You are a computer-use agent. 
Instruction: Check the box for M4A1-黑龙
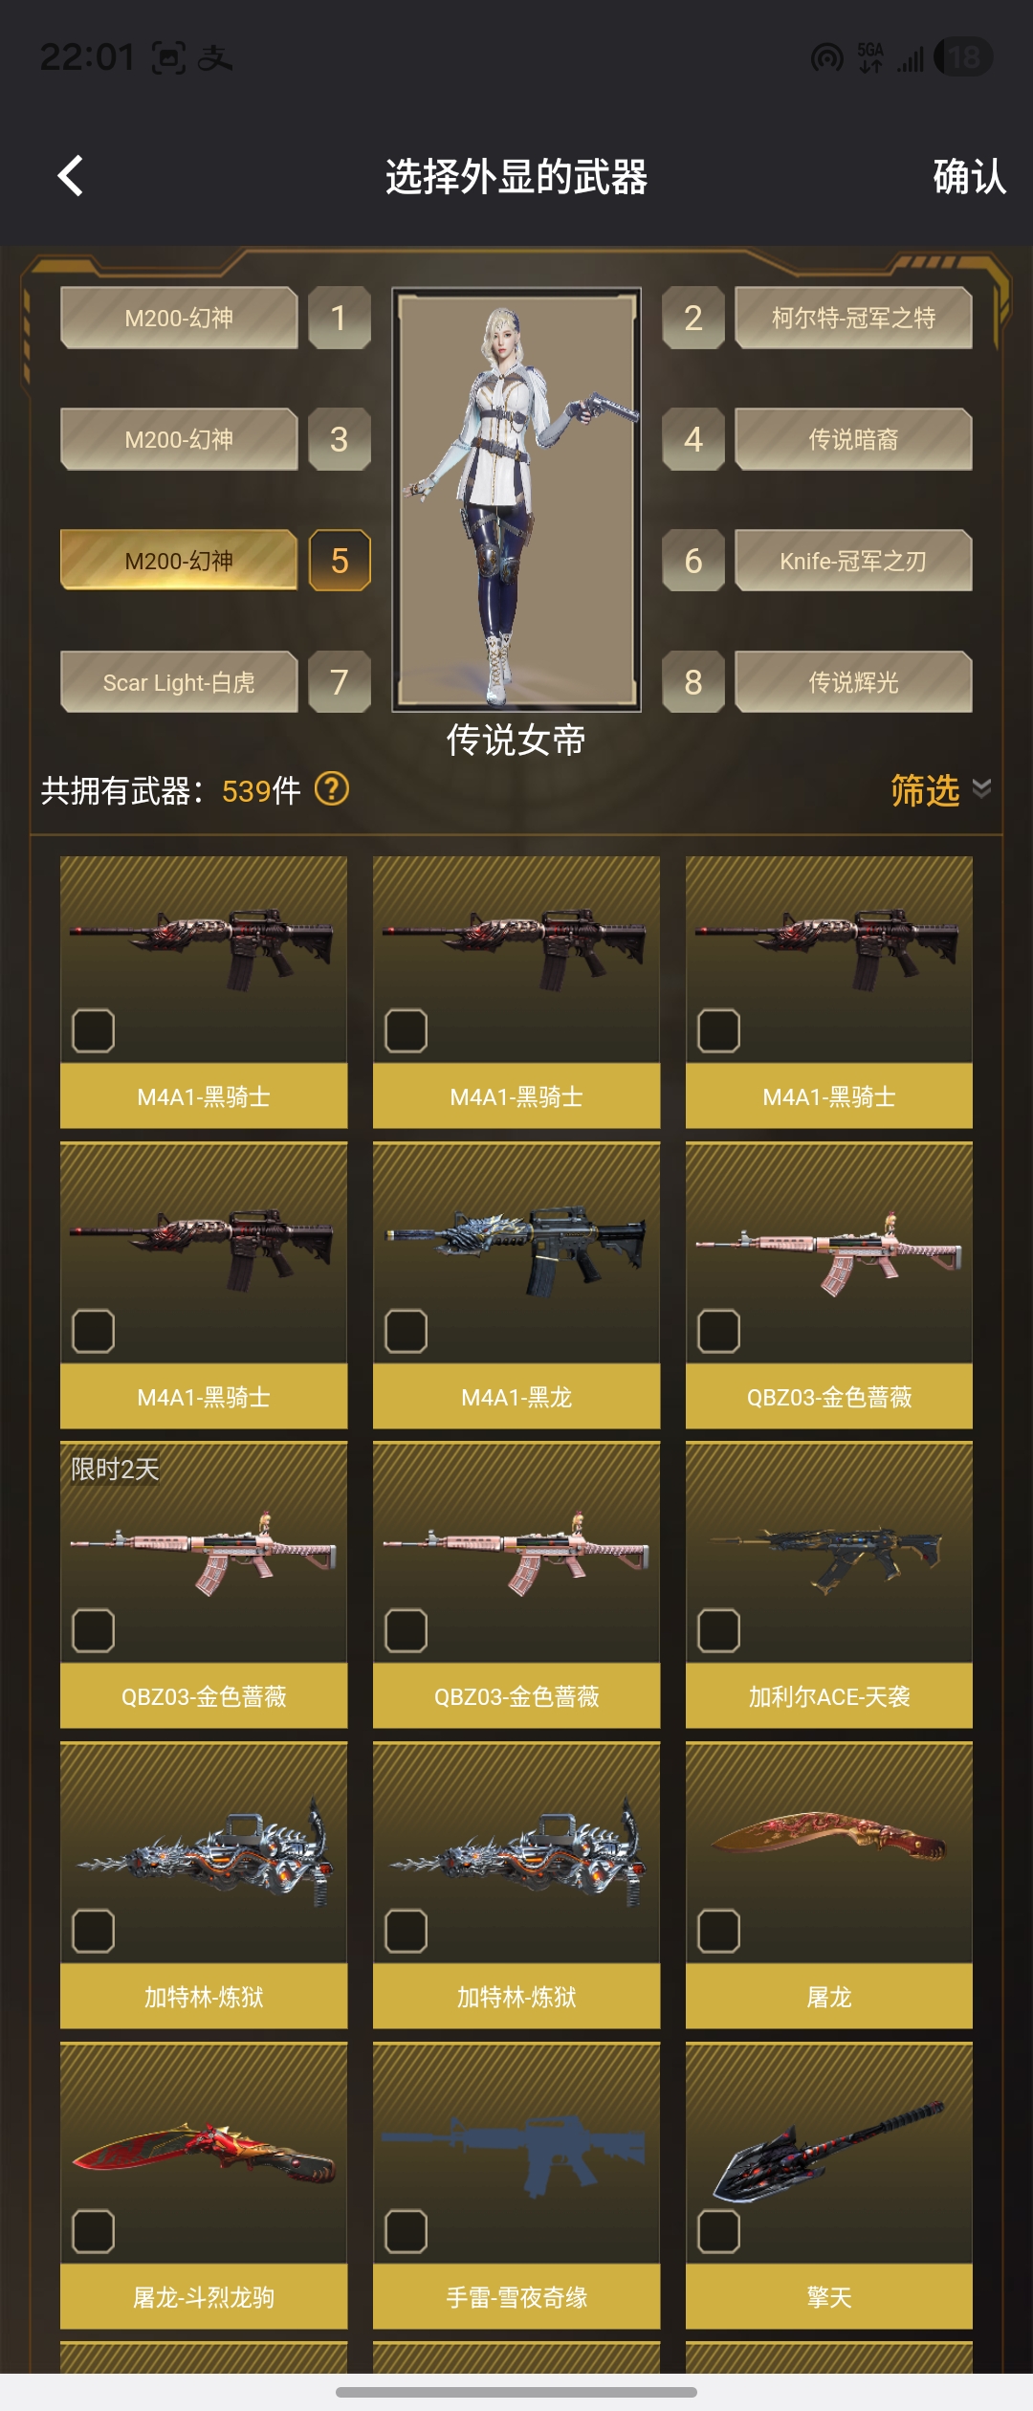[x=406, y=1331]
